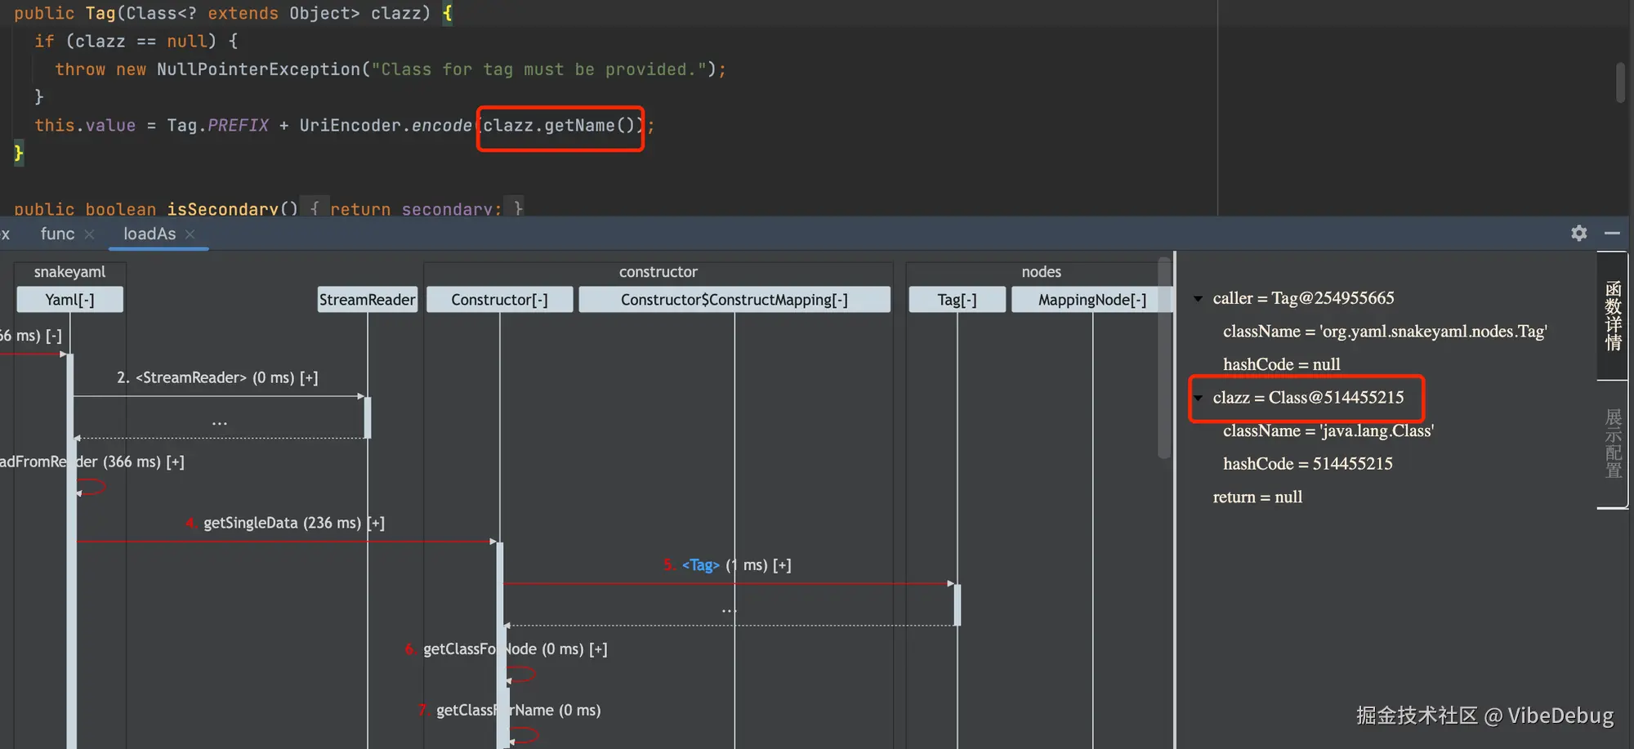Click the code editor vertical scrollbar
The height and width of the screenshot is (749, 1634).
1620,82
